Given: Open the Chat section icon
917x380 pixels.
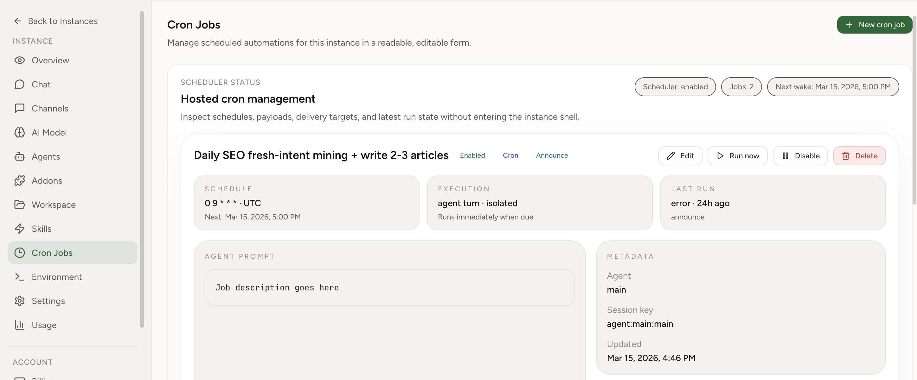Looking at the screenshot, I should tap(20, 84).
